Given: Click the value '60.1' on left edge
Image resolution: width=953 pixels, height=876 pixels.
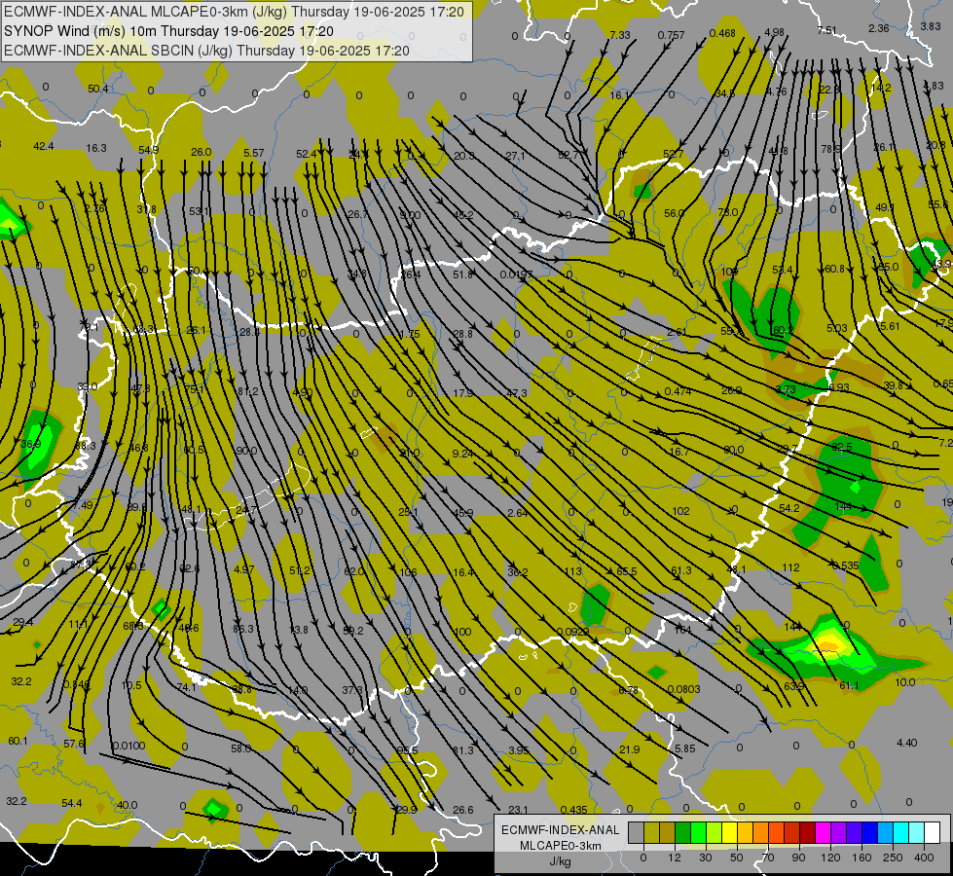Looking at the screenshot, I should (x=18, y=741).
